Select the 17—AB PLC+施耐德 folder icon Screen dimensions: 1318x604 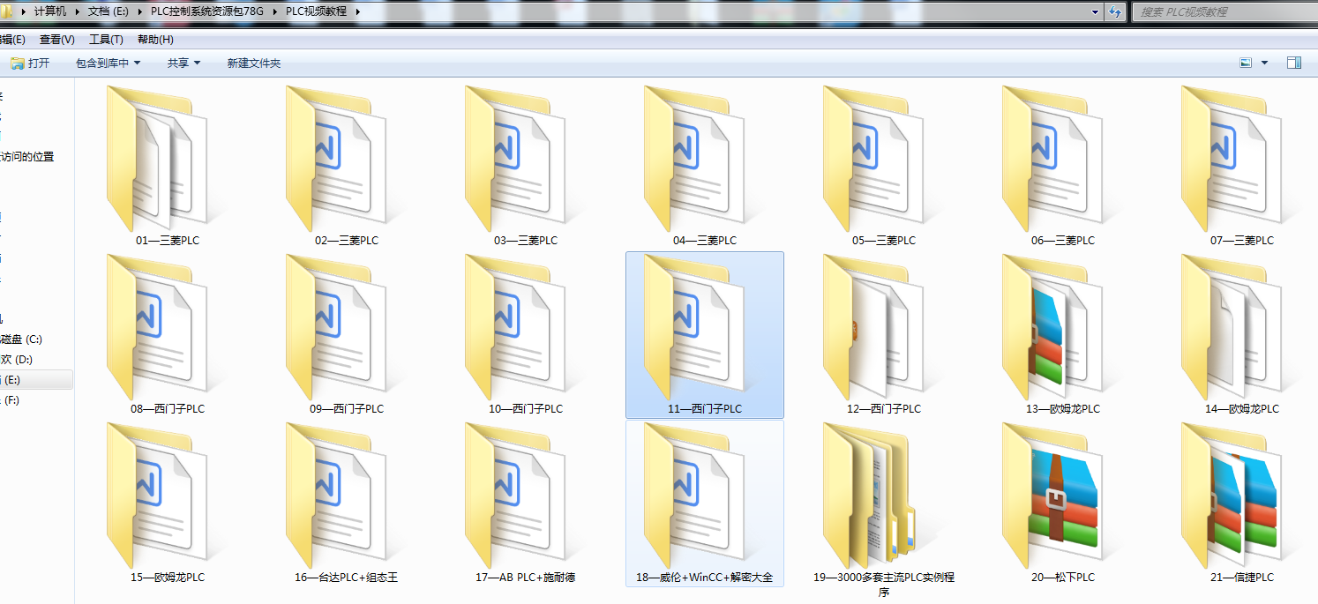(515, 494)
